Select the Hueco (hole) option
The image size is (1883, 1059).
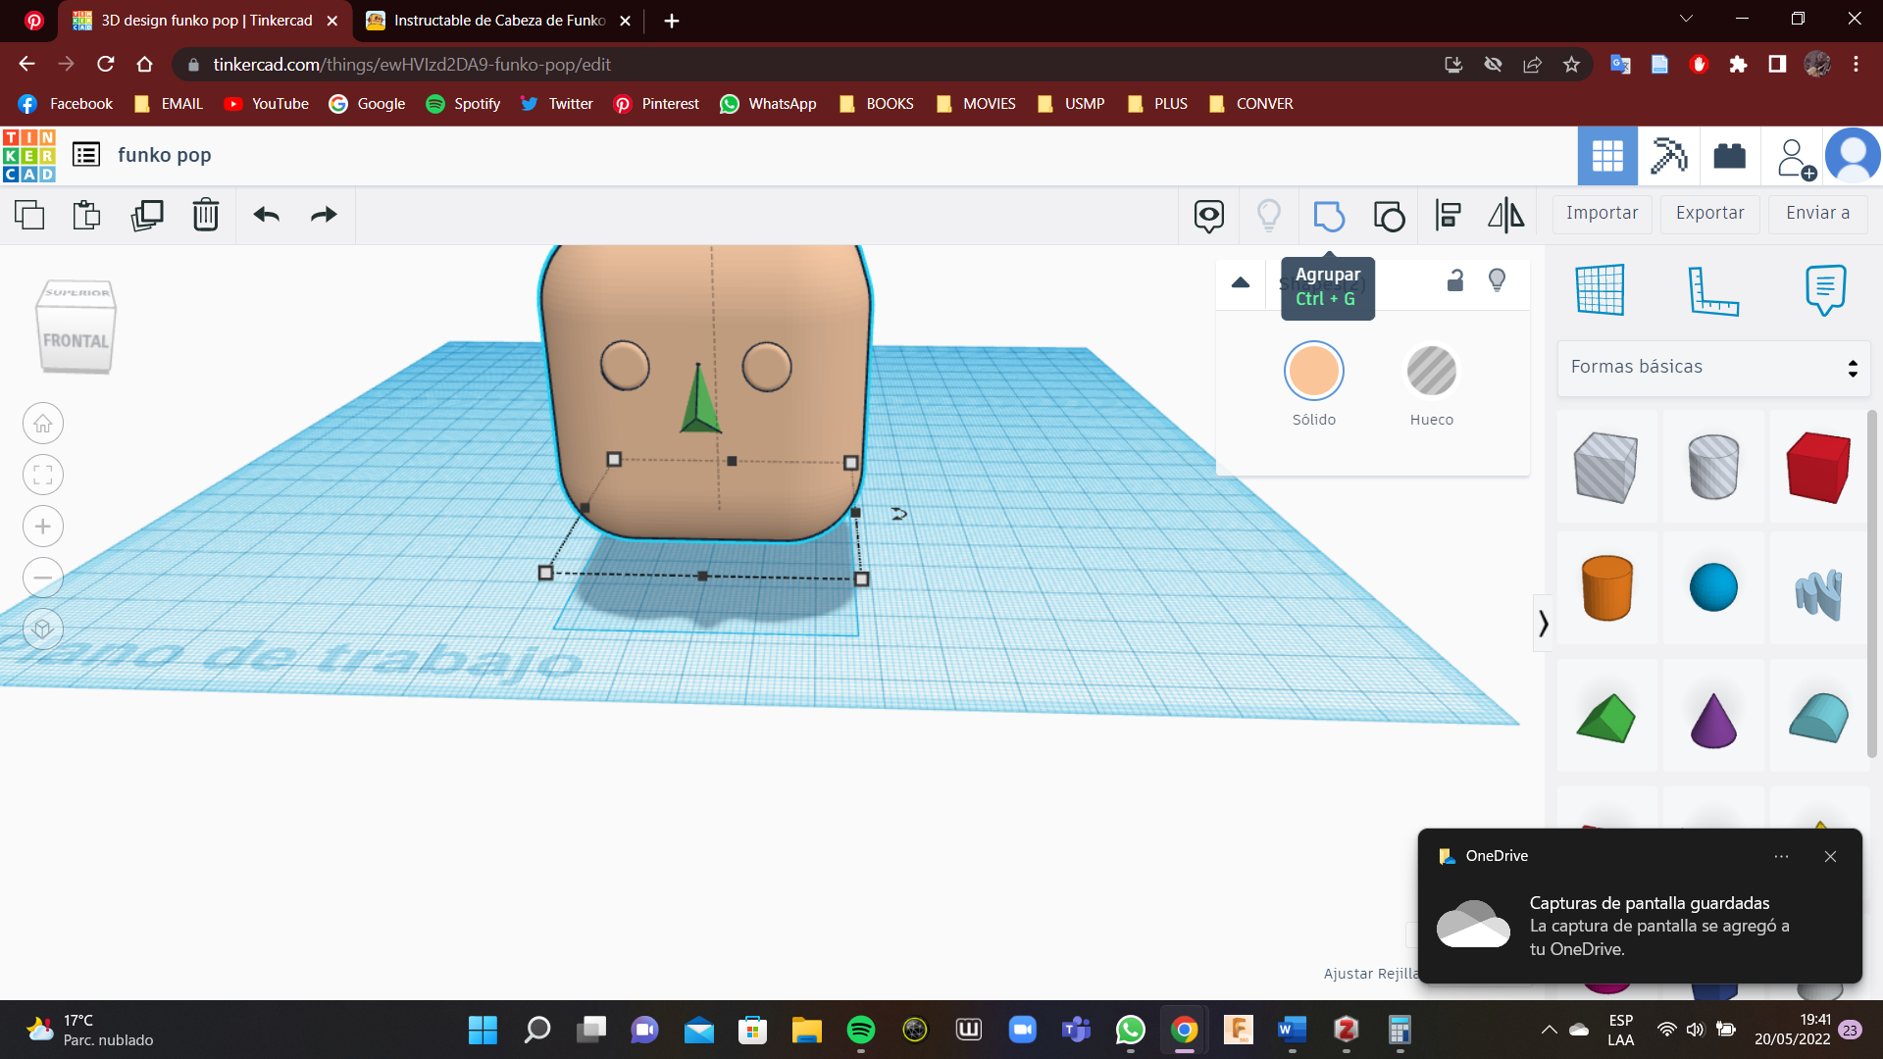point(1431,373)
